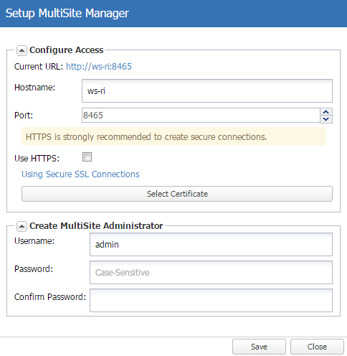Click the HTTPS strongly recommended notice banner
This screenshot has width=347, height=356.
click(x=173, y=136)
